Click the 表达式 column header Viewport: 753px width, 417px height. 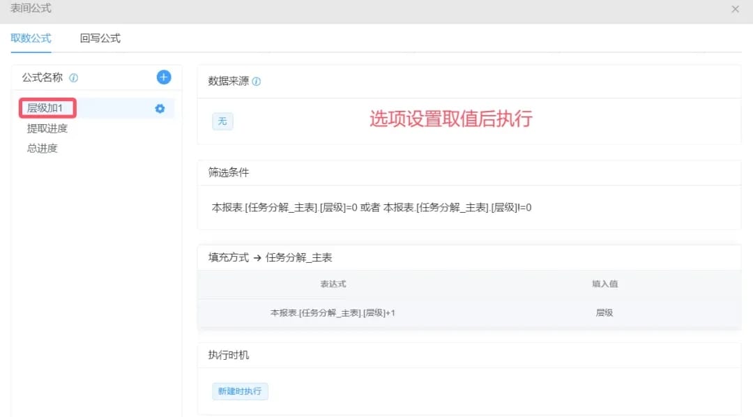coord(333,284)
